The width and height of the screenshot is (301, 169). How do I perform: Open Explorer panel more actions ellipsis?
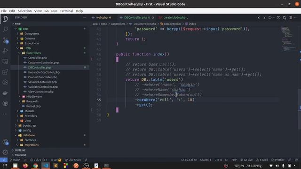(x=84, y=17)
